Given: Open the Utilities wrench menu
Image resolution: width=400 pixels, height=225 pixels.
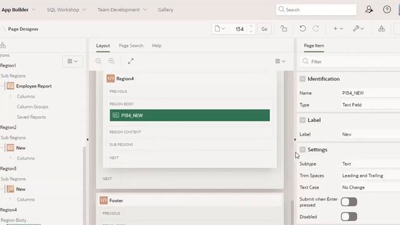Looking at the screenshot, I should click(358, 29).
